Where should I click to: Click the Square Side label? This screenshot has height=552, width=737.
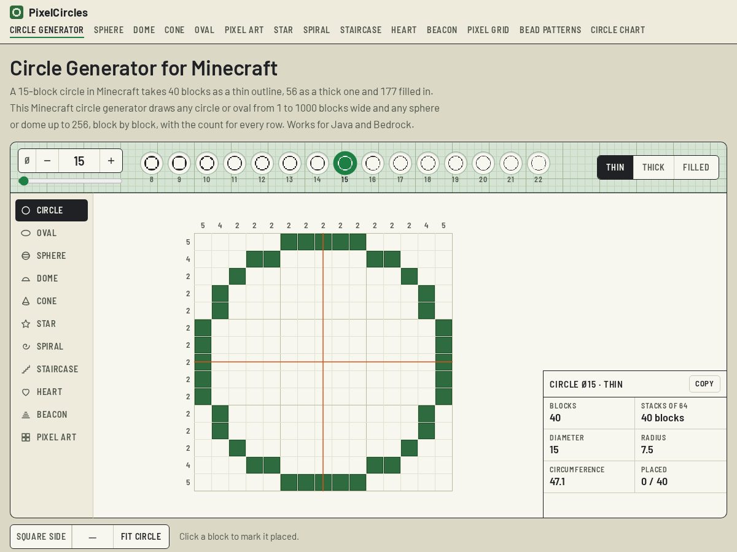(41, 537)
